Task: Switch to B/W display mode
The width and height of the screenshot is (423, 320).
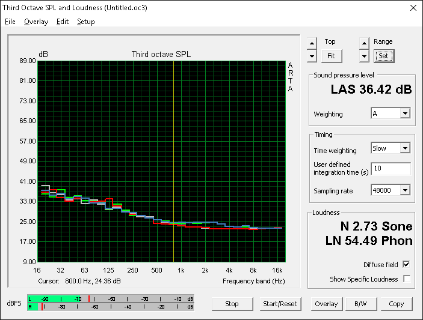Action: click(360, 304)
